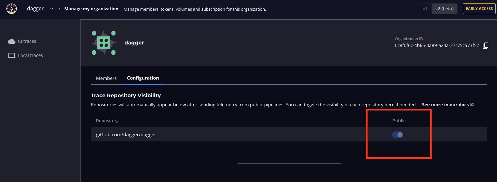Switch to the Members tab
The image size is (497, 182).
coord(106,78)
